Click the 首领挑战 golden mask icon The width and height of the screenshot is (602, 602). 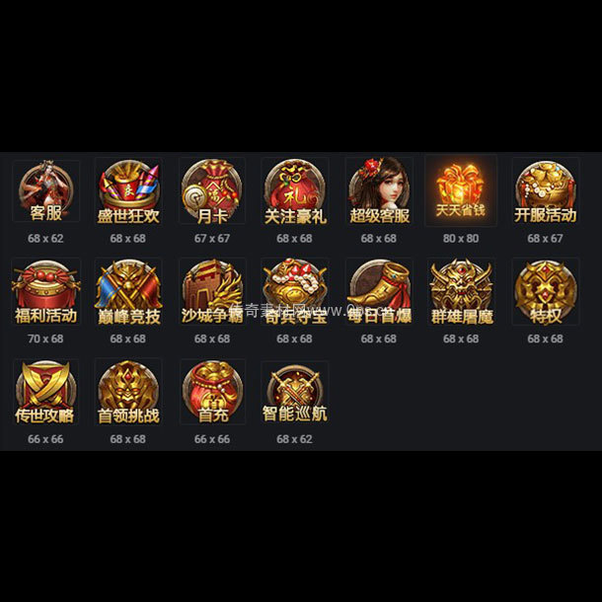[x=128, y=392]
